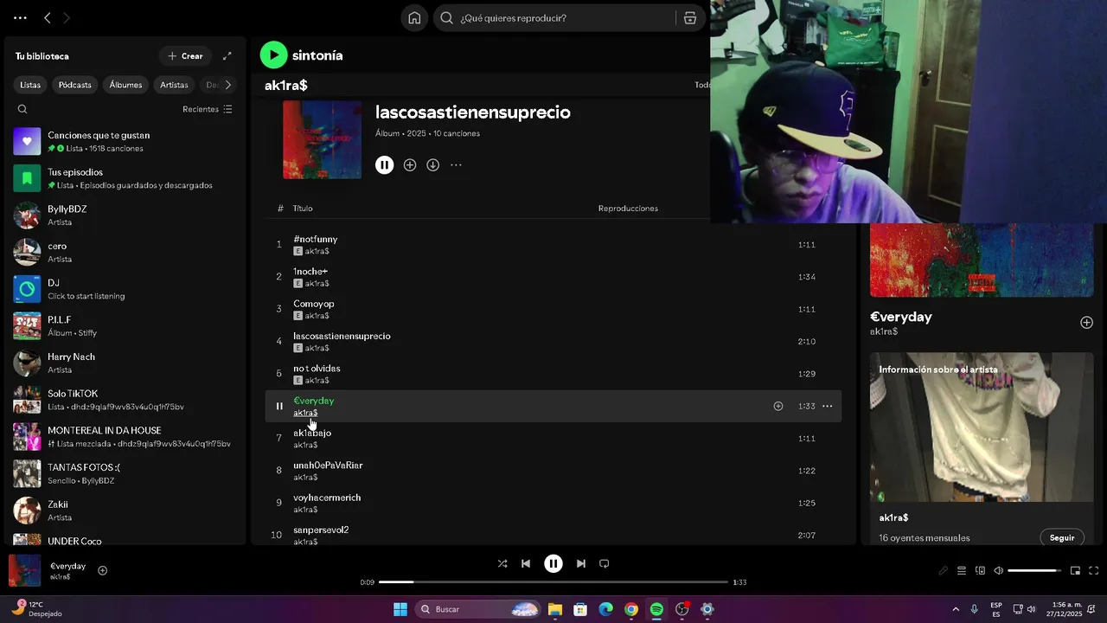Search within your library
The width and height of the screenshot is (1107, 623).
click(x=22, y=109)
